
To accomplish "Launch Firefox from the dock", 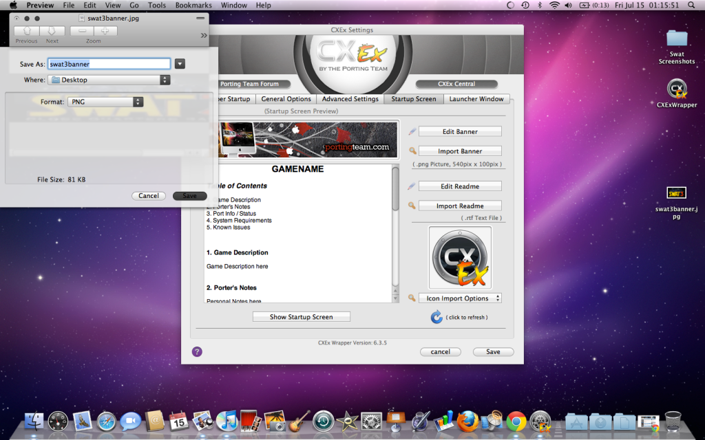I will (x=467, y=421).
